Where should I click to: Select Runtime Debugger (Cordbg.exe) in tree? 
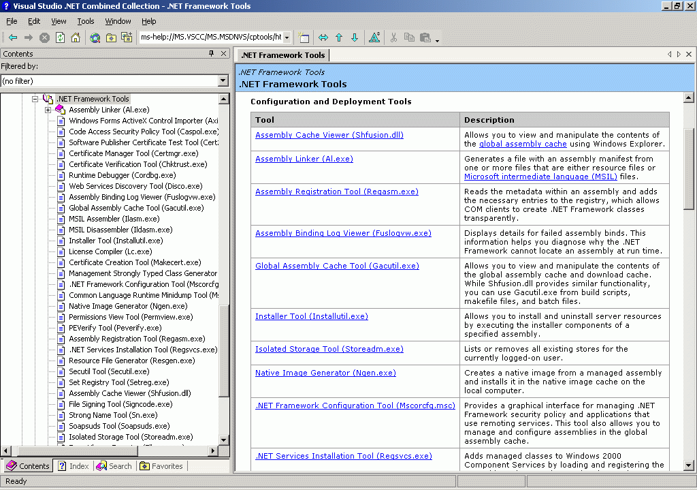pos(123,175)
